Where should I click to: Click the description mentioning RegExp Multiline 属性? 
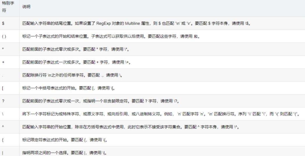(x=136, y=23)
